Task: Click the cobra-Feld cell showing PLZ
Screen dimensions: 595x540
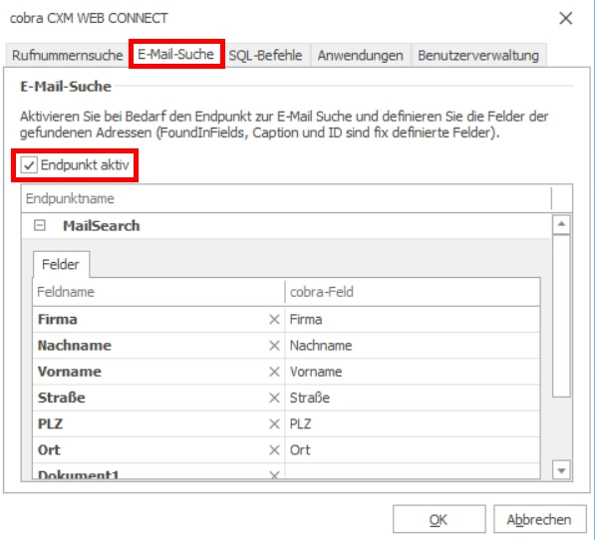Action: (x=413, y=424)
